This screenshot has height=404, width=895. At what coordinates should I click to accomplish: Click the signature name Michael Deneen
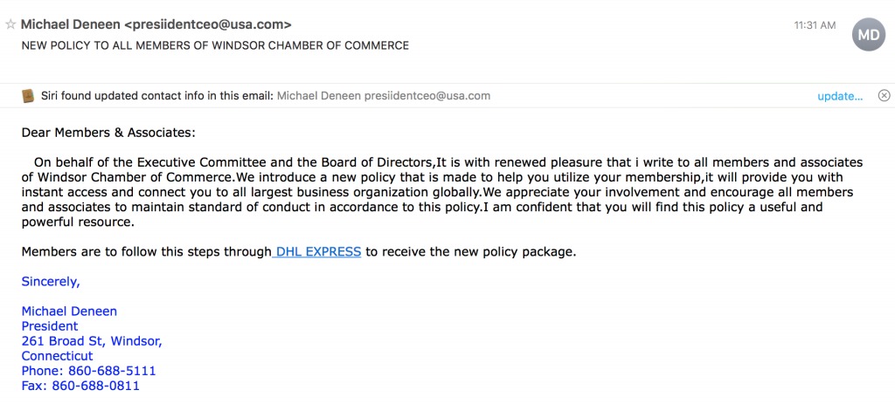(x=69, y=312)
